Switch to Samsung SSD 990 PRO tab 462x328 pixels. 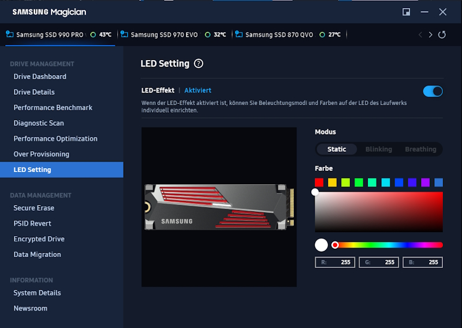(59, 35)
